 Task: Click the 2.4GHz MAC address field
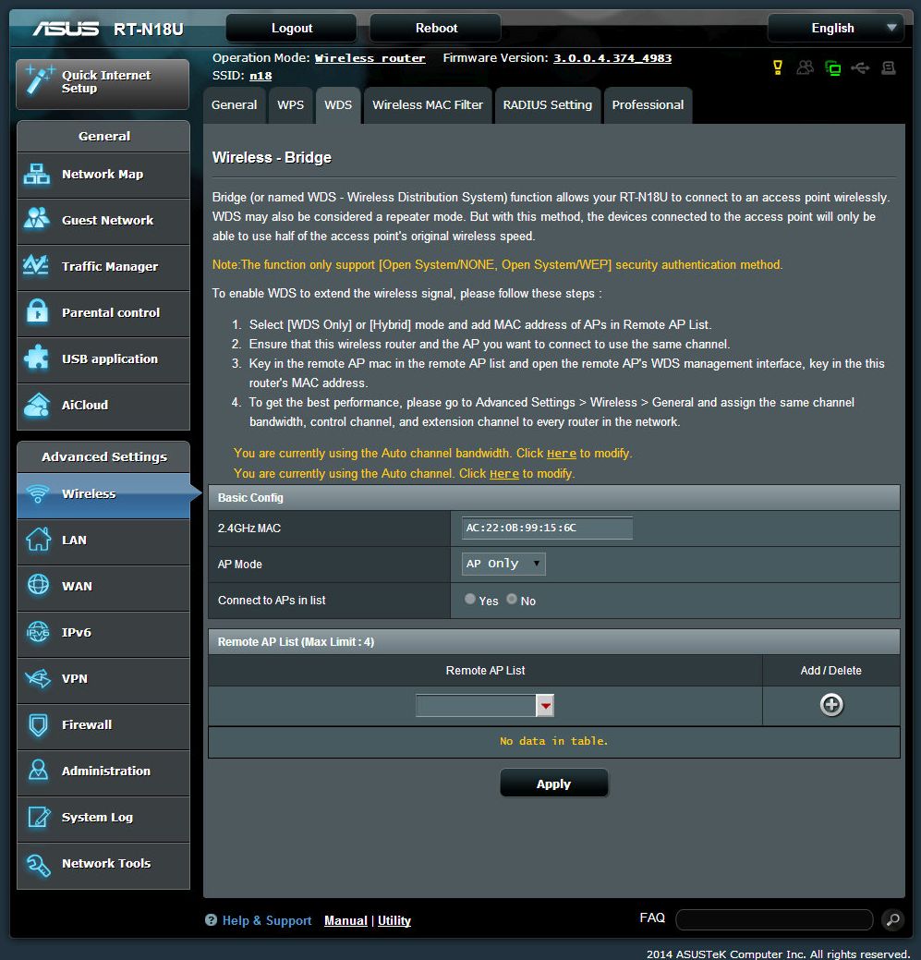click(547, 529)
